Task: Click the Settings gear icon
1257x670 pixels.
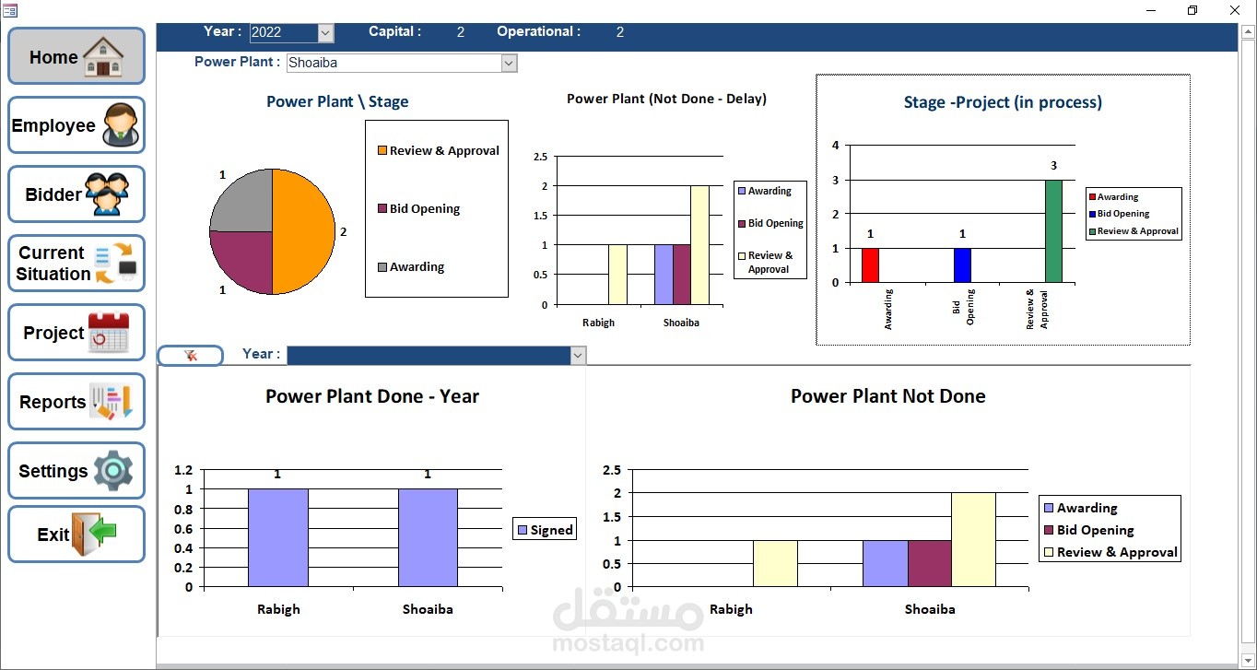Action: [x=113, y=471]
